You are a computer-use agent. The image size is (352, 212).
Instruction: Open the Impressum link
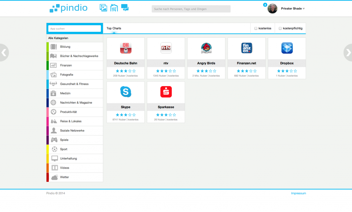298,193
